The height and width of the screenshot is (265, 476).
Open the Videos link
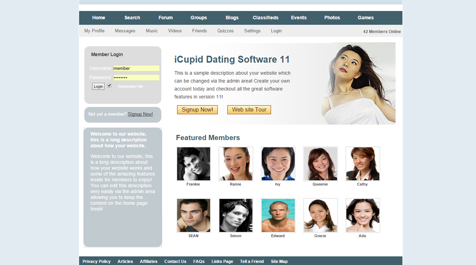(175, 31)
